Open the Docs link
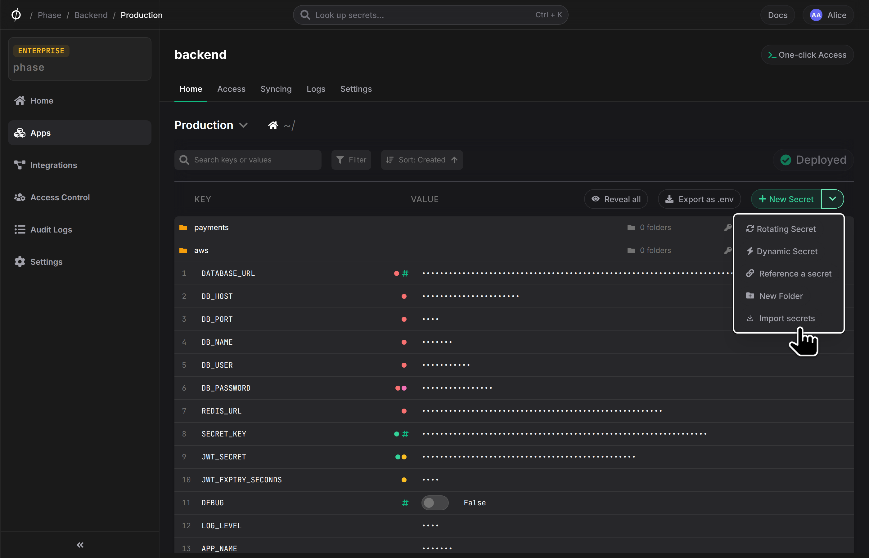This screenshot has height=558, width=869. coord(778,15)
